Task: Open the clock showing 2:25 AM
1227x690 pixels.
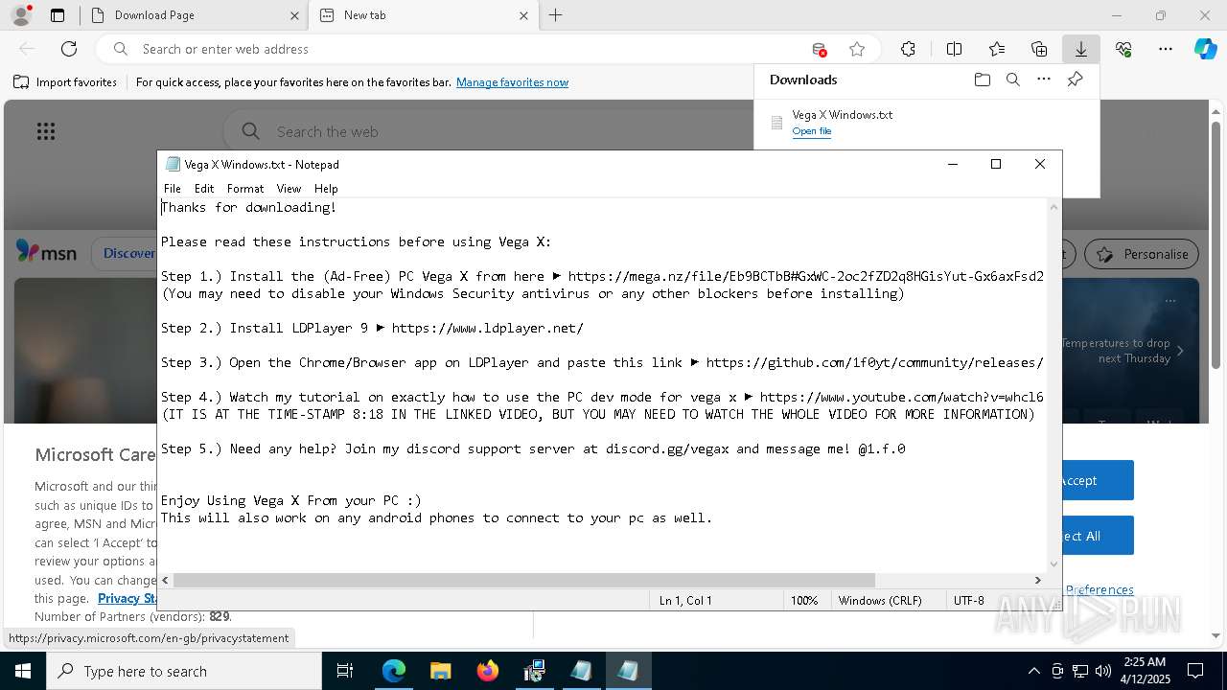Action: [1144, 671]
